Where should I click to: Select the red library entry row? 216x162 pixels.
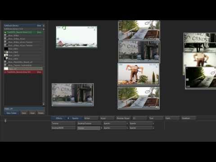(x=23, y=72)
